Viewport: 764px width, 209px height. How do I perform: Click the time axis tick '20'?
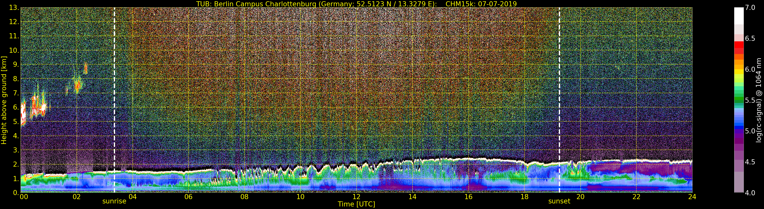click(x=580, y=197)
